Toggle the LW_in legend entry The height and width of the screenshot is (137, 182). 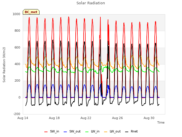pos(92,132)
